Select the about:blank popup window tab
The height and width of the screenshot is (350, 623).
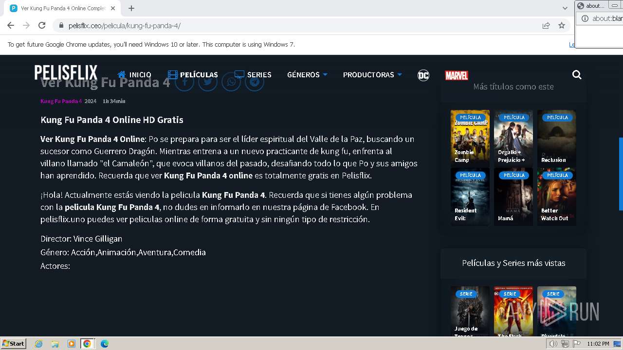(590, 6)
